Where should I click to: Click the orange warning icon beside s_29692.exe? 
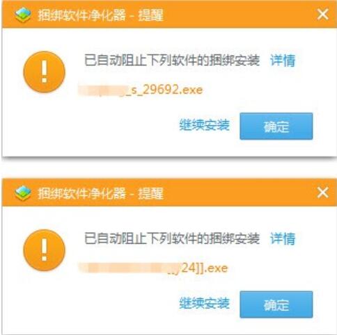pyautogui.click(x=45, y=72)
